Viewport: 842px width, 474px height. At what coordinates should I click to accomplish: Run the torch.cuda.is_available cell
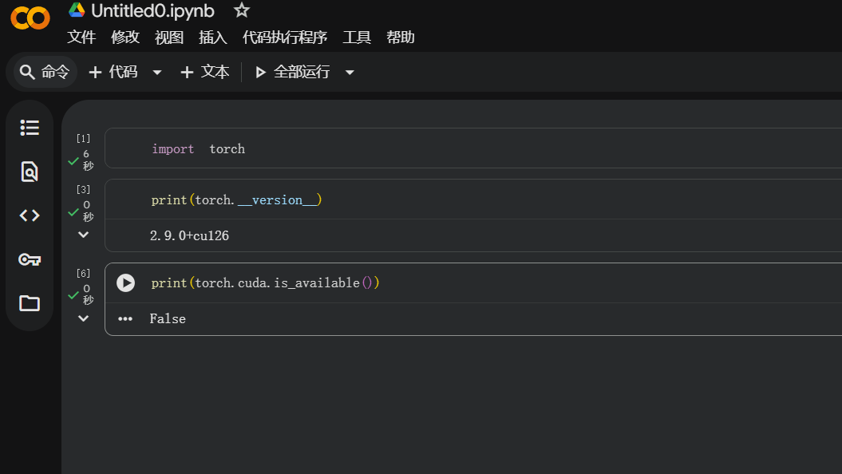point(125,283)
